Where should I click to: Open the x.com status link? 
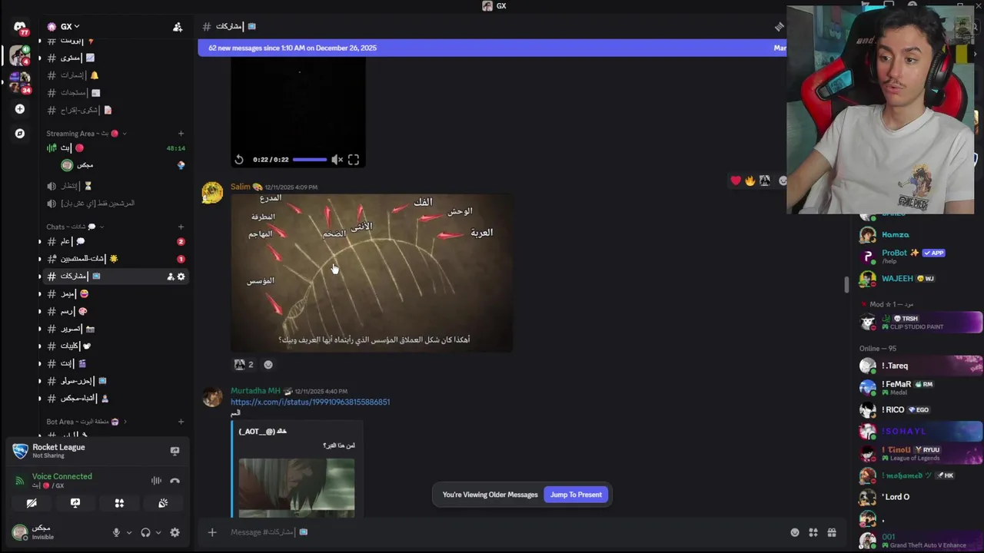[311, 402]
